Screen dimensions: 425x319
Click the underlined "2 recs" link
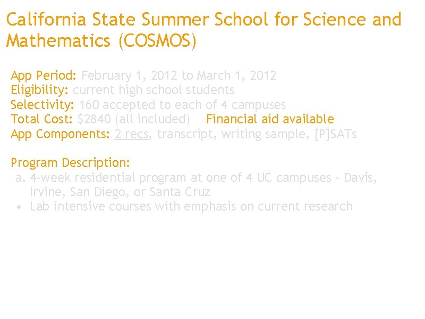click(132, 134)
